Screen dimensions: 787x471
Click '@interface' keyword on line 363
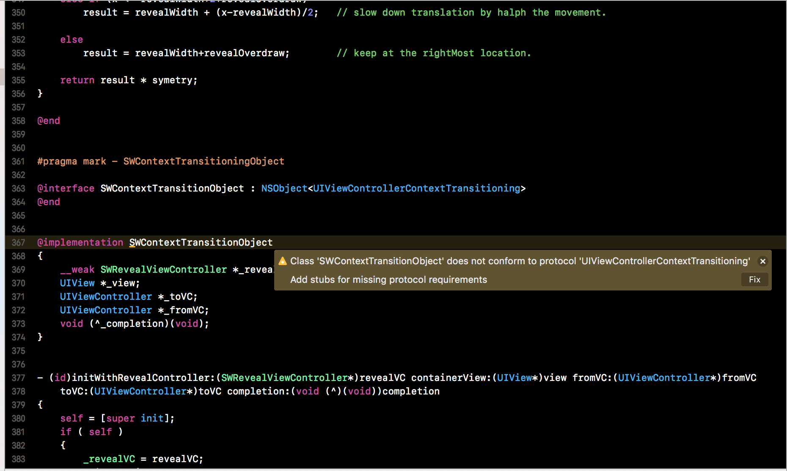click(x=66, y=188)
